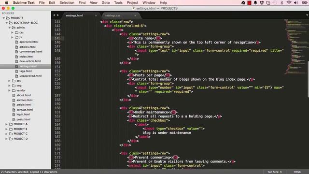The height and width of the screenshot is (174, 309).
Task: Open the Apple menu
Action: tap(6, 2)
